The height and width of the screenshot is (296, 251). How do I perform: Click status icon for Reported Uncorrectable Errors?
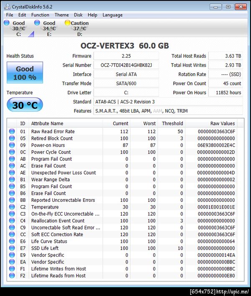pyautogui.click(x=12, y=200)
